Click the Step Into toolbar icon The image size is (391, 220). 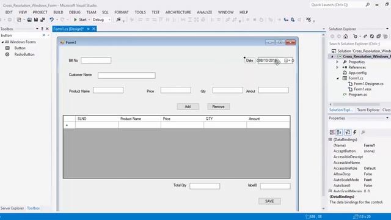286,20
